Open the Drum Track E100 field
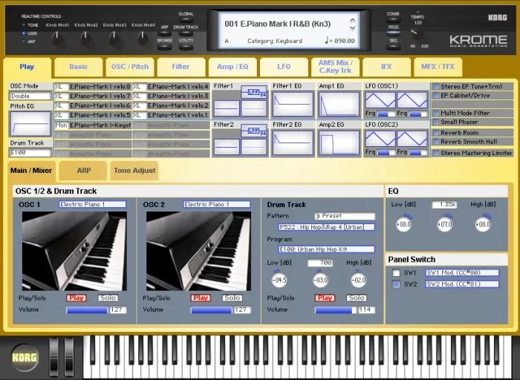Image resolution: width=520 pixels, height=380 pixels. 30,153
